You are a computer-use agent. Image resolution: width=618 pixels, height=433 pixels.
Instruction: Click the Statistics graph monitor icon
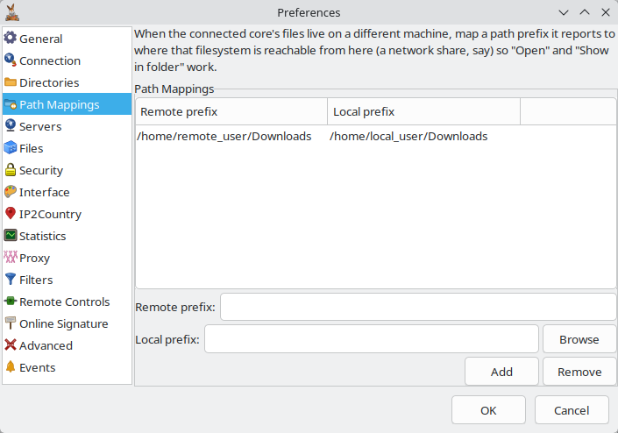tap(11, 236)
